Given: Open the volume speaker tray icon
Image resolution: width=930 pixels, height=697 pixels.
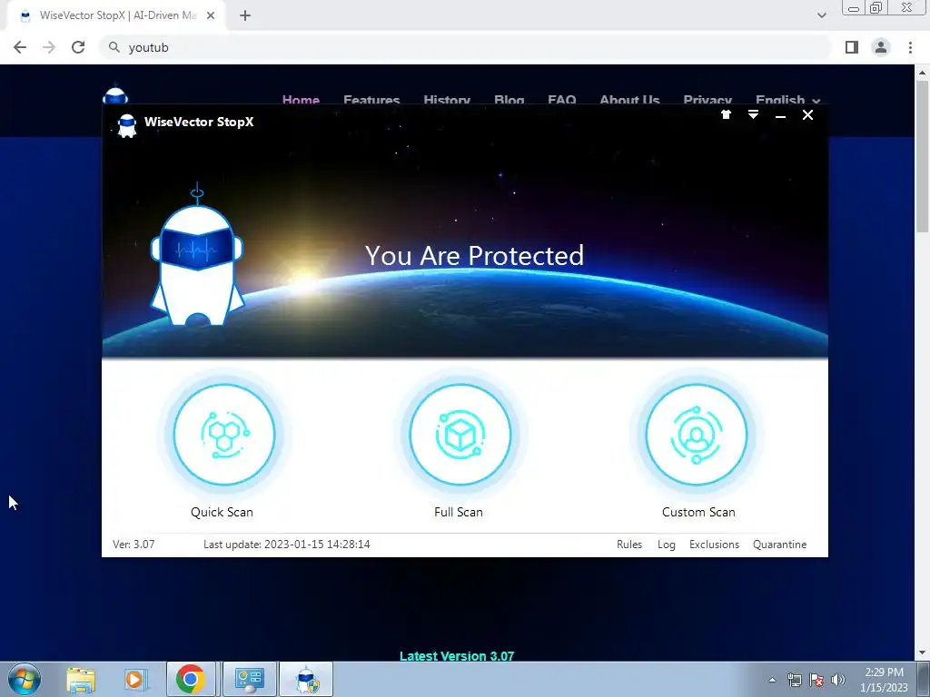Looking at the screenshot, I should [x=837, y=680].
